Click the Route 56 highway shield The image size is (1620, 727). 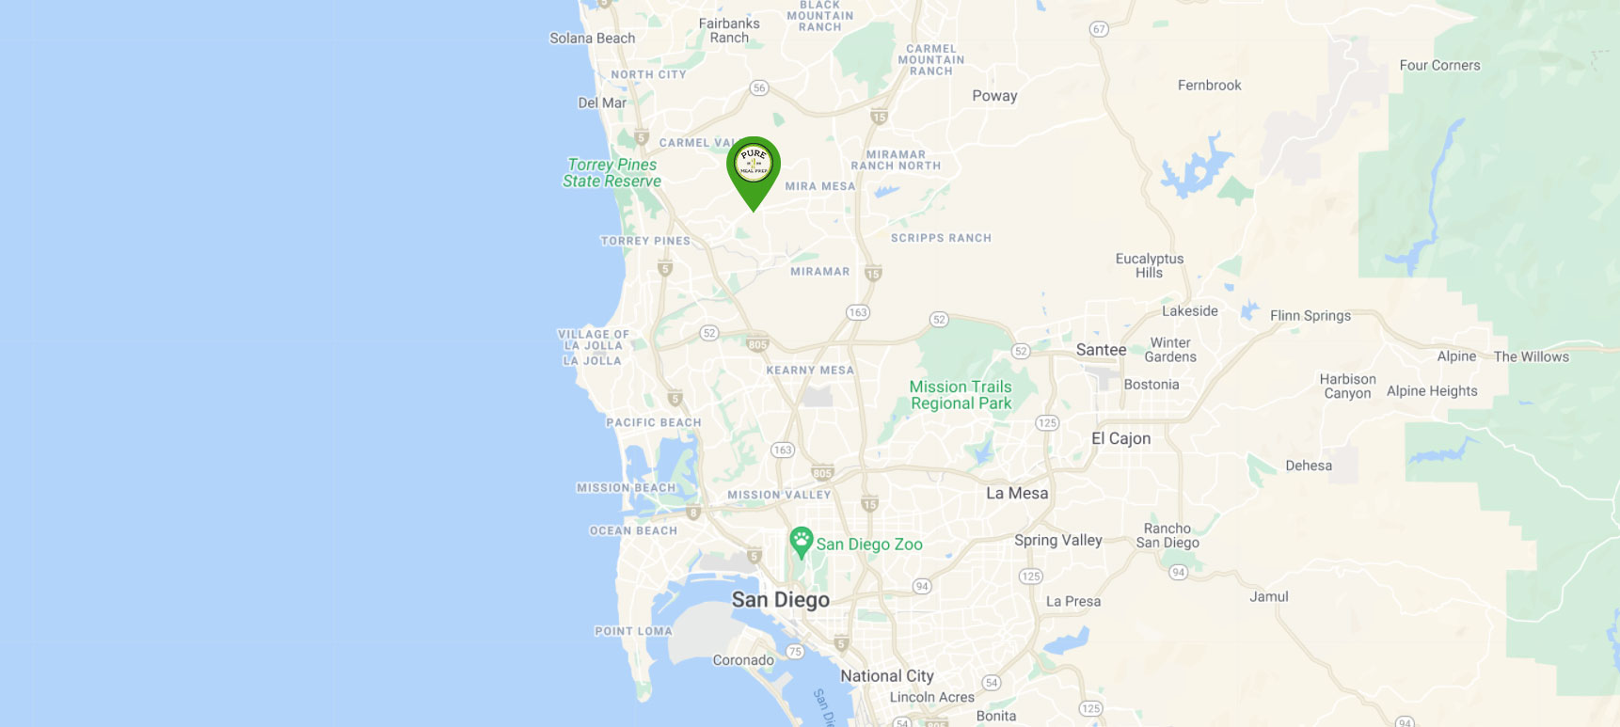click(x=759, y=87)
